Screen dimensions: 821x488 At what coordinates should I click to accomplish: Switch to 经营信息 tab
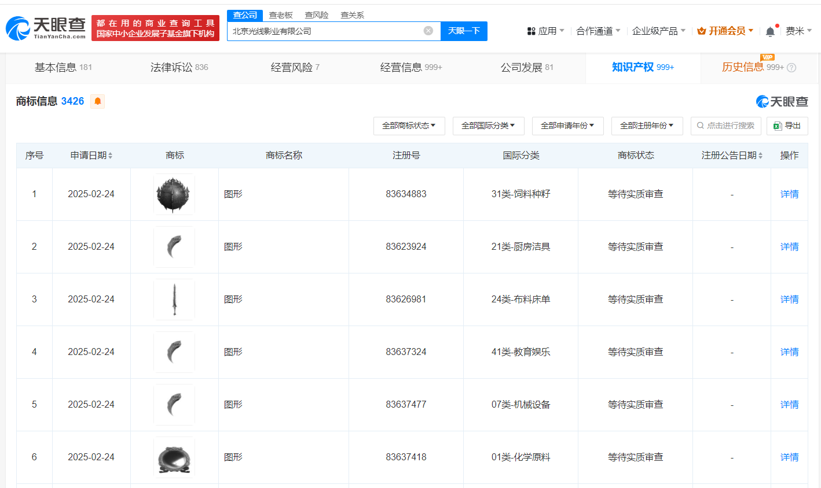(411, 68)
